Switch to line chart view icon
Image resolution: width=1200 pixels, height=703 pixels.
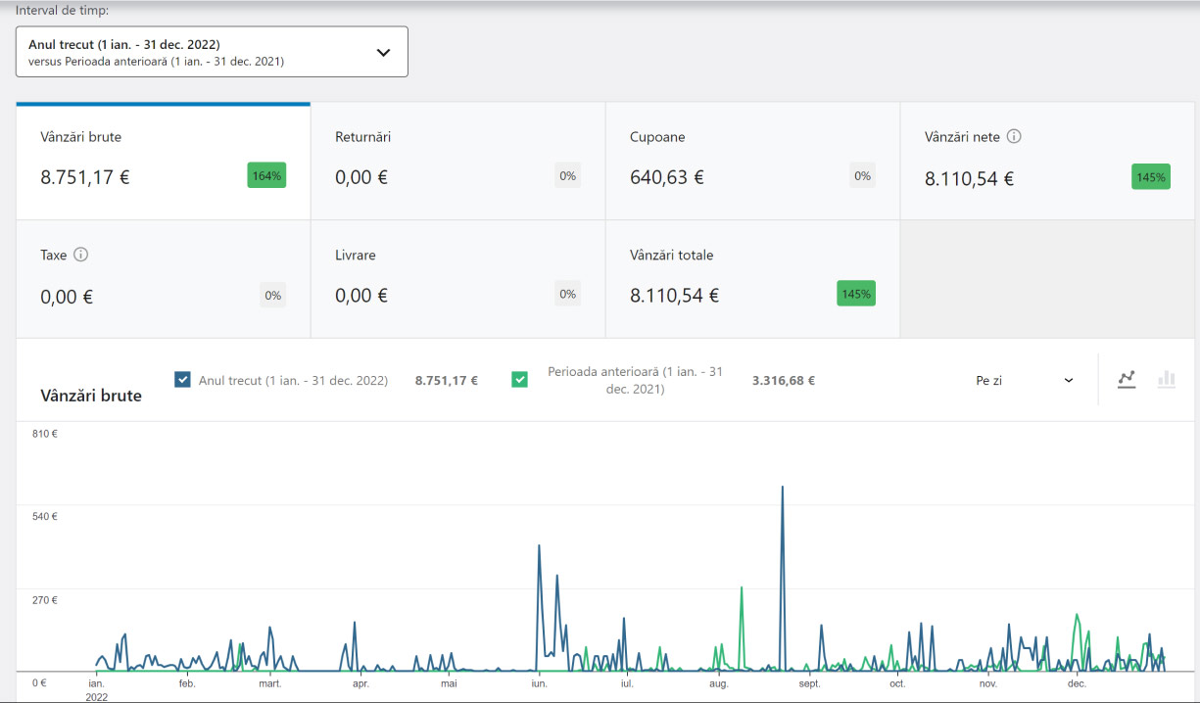pyautogui.click(x=1127, y=380)
